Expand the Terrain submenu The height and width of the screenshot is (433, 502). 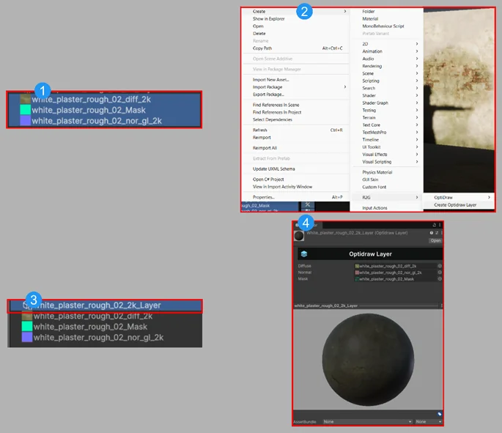(387, 117)
